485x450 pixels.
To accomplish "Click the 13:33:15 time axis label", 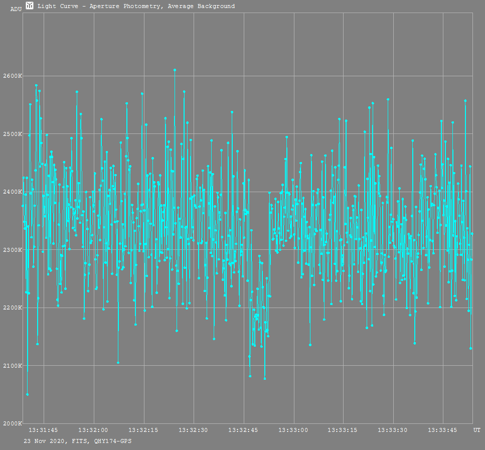I will 343,430.
